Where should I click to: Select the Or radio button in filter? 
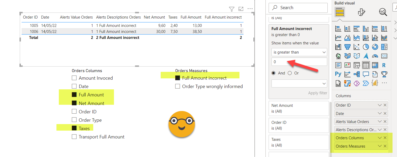click(290, 73)
